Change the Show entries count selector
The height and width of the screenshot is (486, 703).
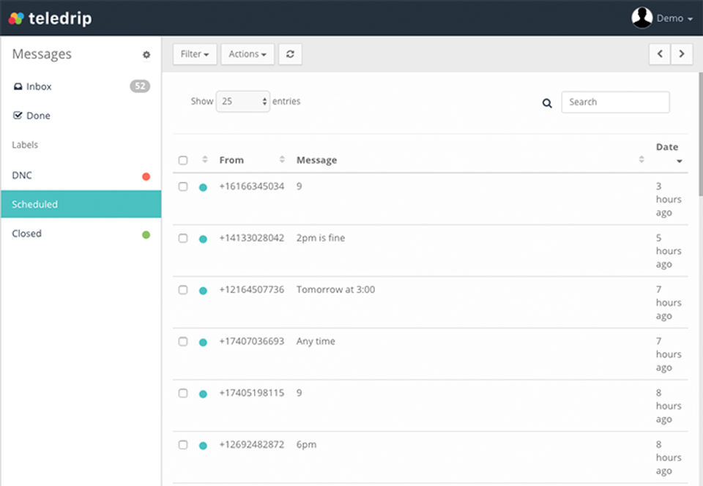click(x=243, y=101)
